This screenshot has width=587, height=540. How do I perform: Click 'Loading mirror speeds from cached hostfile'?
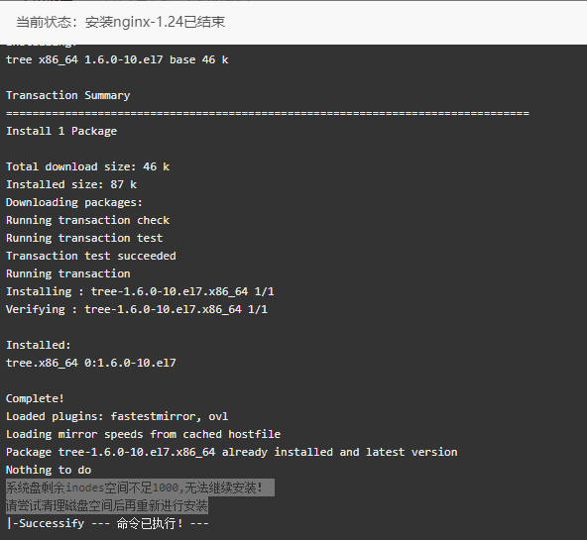[143, 434]
